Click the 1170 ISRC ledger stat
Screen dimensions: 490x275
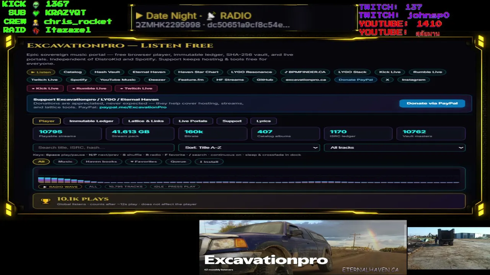[358, 134]
